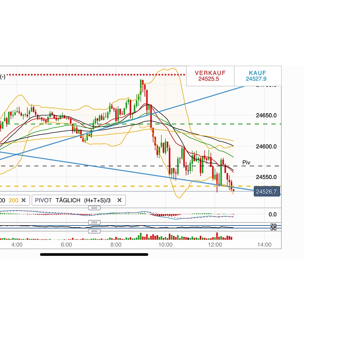Click the 70 level label on the RSI panel
This screenshot has height=337, width=337.
[273, 225]
